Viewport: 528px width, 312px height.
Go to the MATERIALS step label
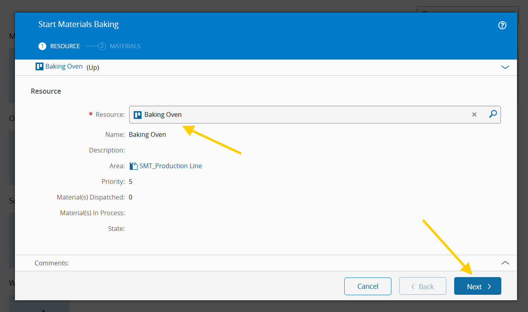click(x=125, y=46)
